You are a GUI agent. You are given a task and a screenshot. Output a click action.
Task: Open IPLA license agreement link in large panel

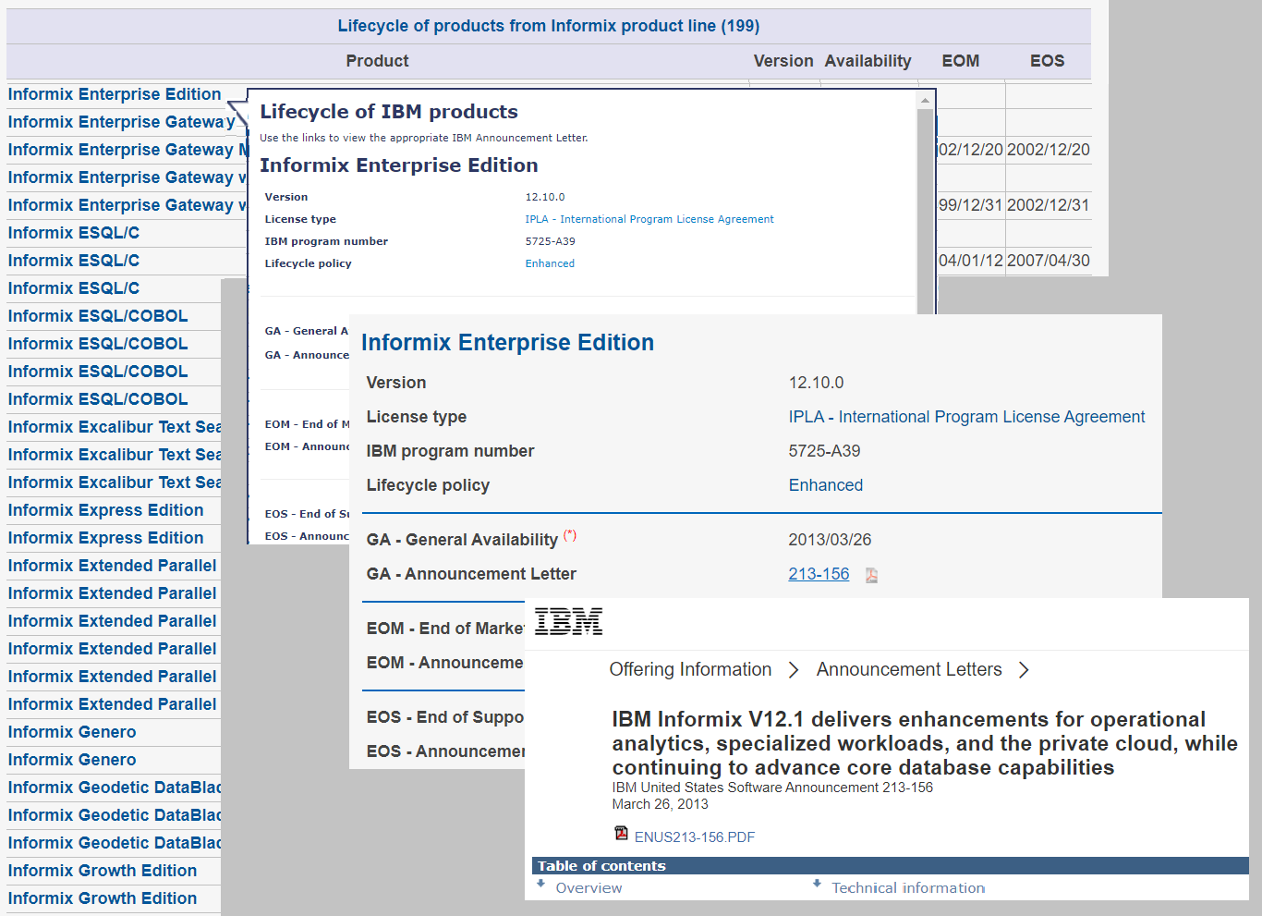[x=966, y=417]
